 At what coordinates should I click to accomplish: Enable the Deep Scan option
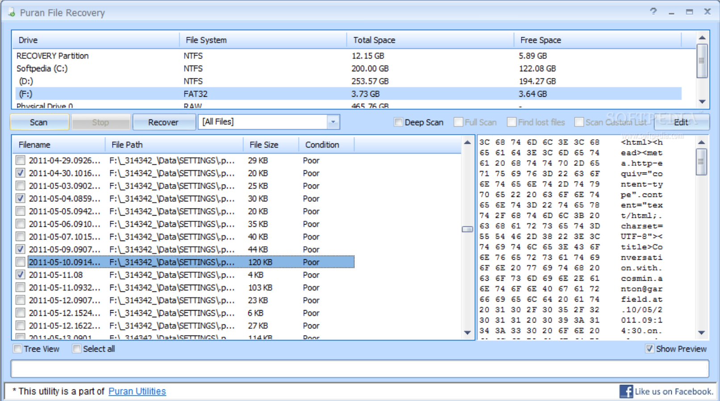click(398, 122)
